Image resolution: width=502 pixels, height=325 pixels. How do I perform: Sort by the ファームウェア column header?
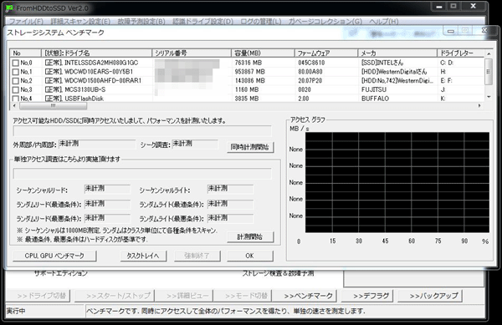(x=326, y=53)
